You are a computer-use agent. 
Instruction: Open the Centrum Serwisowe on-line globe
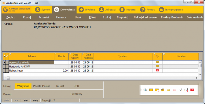click(x=5, y=10)
